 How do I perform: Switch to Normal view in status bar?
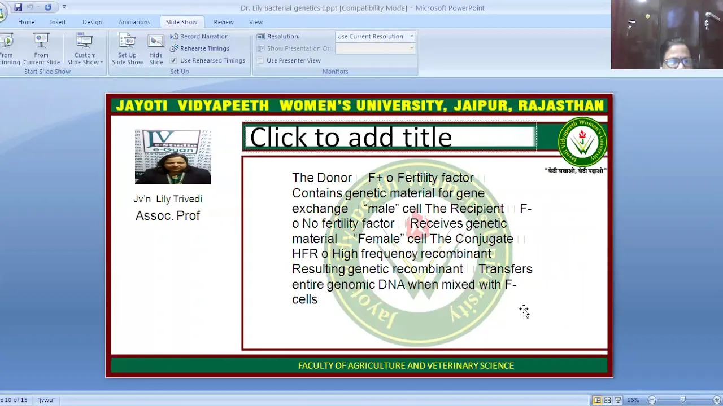[x=597, y=400]
